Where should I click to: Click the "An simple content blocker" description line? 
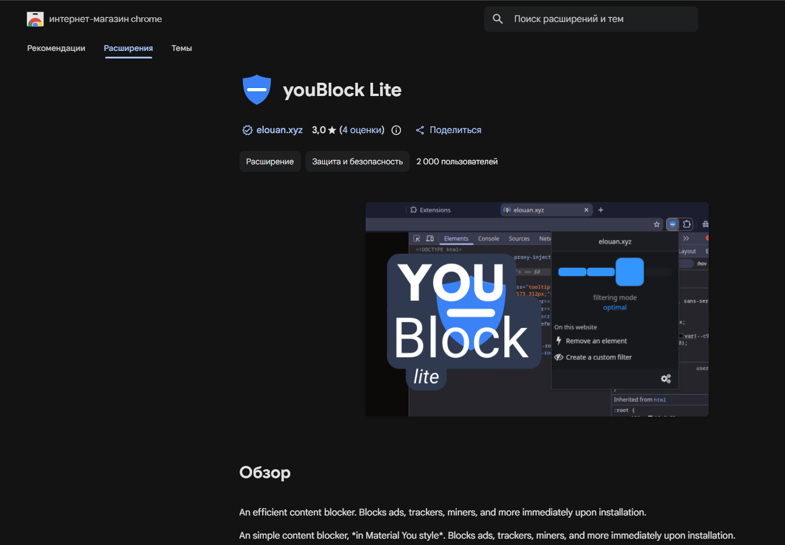(487, 536)
